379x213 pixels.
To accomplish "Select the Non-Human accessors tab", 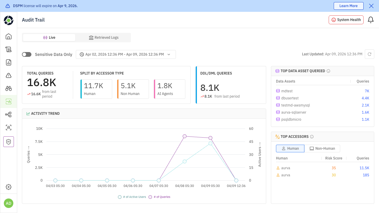I will coord(322,149).
